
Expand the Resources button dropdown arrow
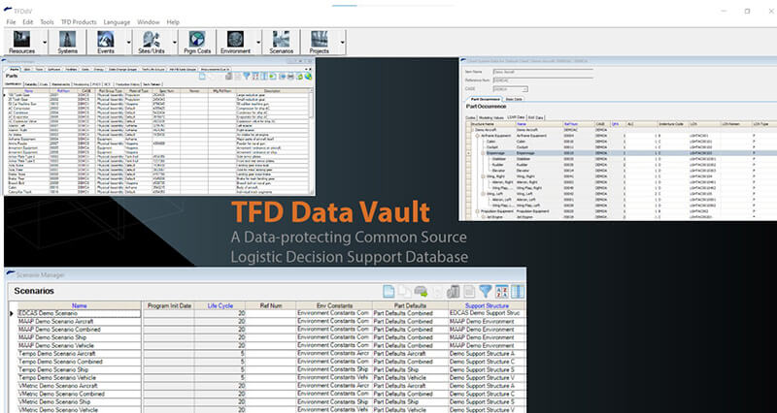pos(45,43)
